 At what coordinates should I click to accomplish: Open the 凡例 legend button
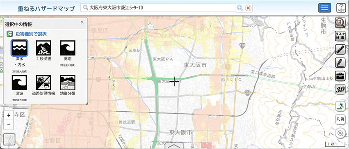click(340, 119)
